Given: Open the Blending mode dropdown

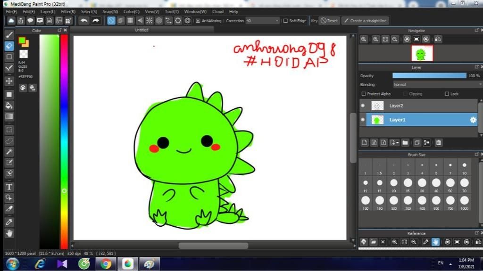Looking at the screenshot, I should click(x=437, y=84).
